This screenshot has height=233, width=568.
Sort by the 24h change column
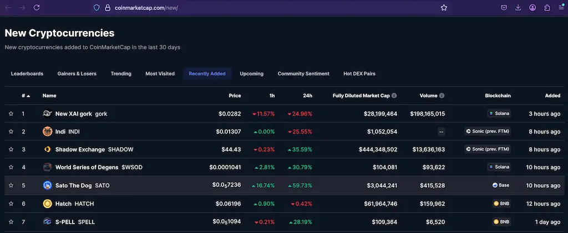click(307, 96)
